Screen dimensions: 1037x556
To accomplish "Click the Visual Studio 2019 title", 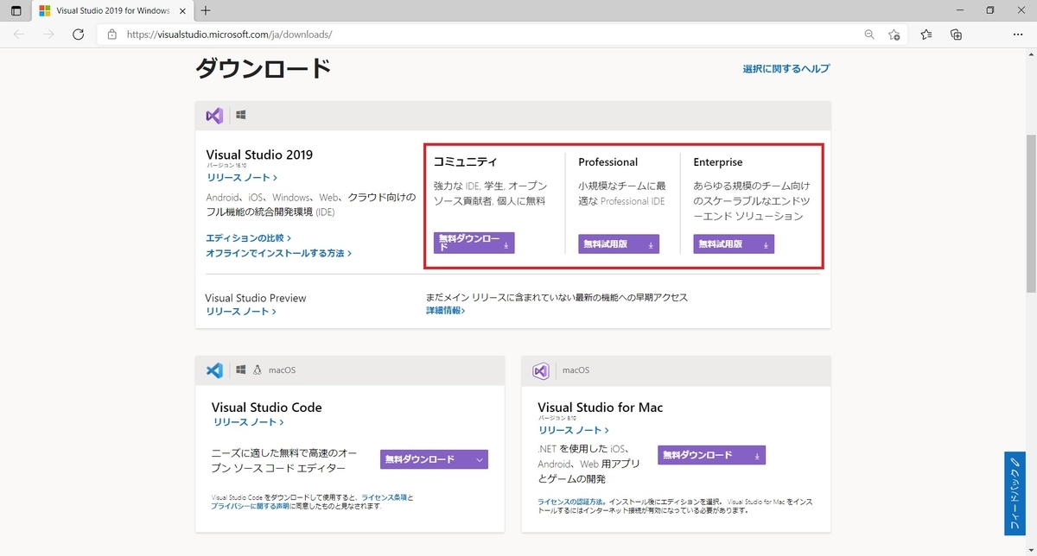I will (x=259, y=155).
